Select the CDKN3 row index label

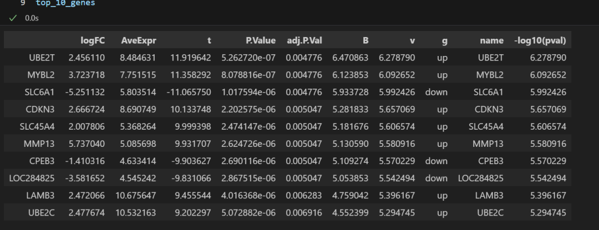tap(40, 109)
